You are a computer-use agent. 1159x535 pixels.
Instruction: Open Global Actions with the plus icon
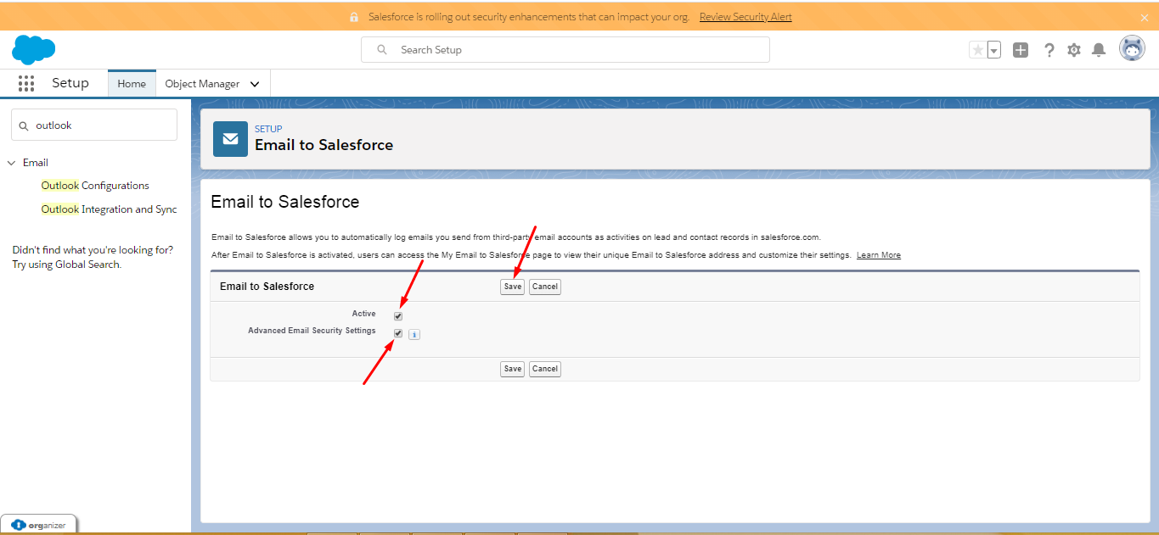1021,50
